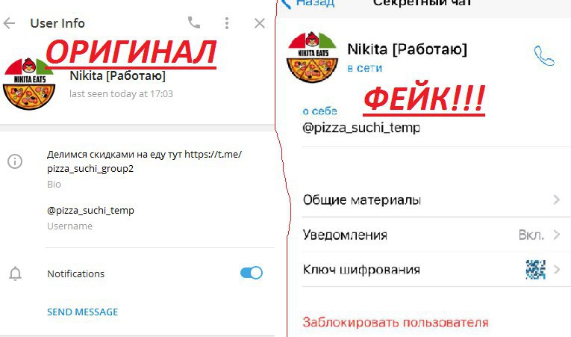Click the info circle icon beside the bio
571x337 pixels.
tap(15, 161)
